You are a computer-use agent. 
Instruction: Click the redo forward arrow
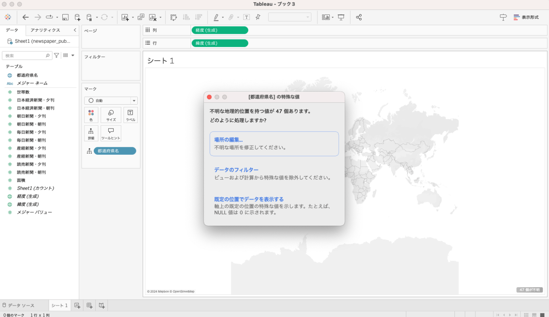[x=38, y=17]
